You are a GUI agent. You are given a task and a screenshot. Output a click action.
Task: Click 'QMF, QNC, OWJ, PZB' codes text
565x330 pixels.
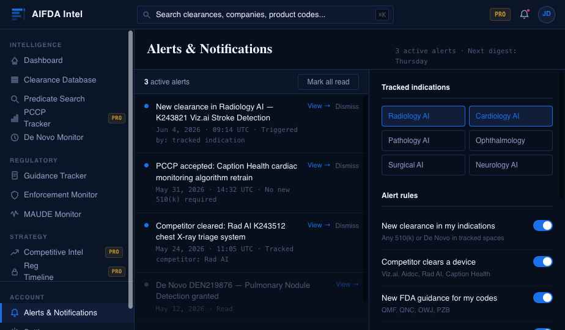415,310
